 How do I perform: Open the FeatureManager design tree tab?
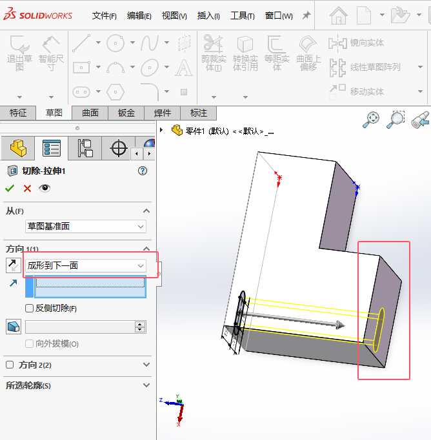[18, 148]
